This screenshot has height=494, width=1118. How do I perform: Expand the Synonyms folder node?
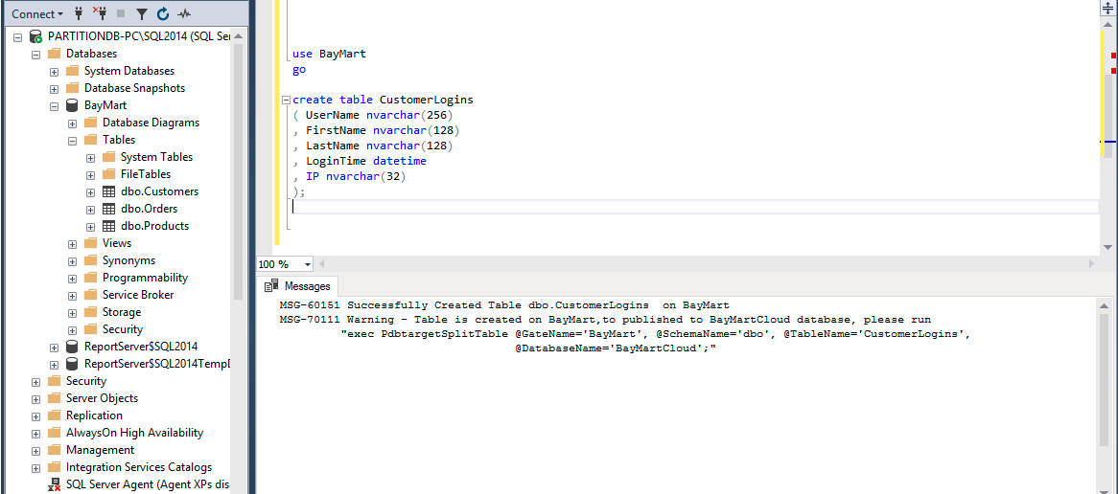[72, 260]
